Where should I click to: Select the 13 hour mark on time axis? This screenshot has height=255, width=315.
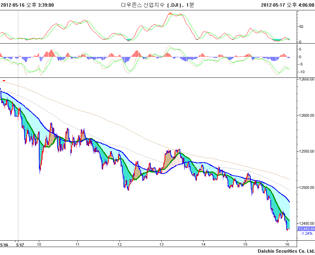(x=161, y=245)
